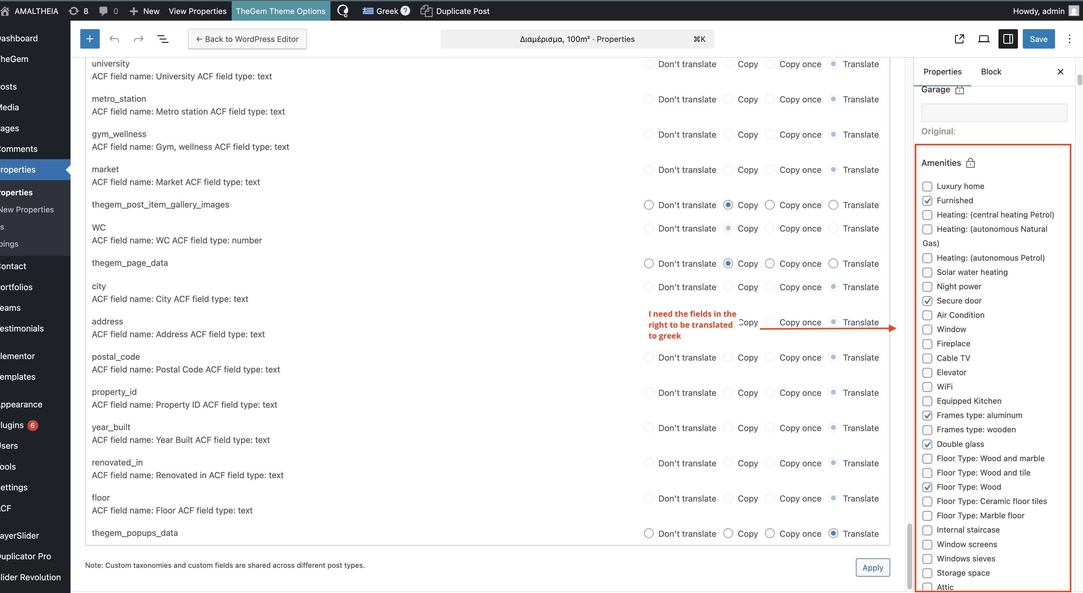
Task: Select Translate for thegem_post_item_gallery_images
Action: [x=833, y=205]
